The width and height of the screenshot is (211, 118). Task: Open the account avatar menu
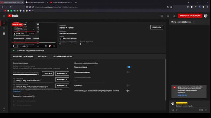coord(205,16)
